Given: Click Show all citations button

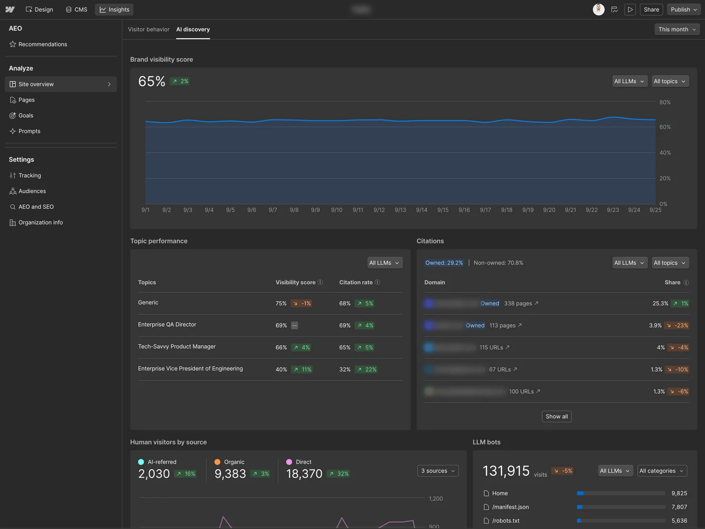Looking at the screenshot, I should point(556,416).
